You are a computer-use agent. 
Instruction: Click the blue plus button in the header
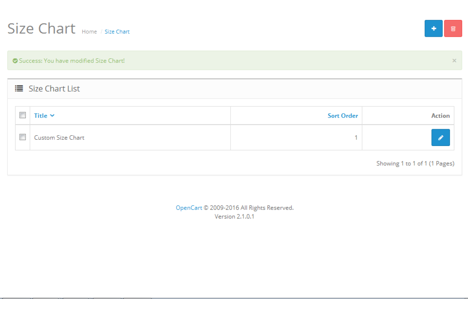(x=433, y=28)
